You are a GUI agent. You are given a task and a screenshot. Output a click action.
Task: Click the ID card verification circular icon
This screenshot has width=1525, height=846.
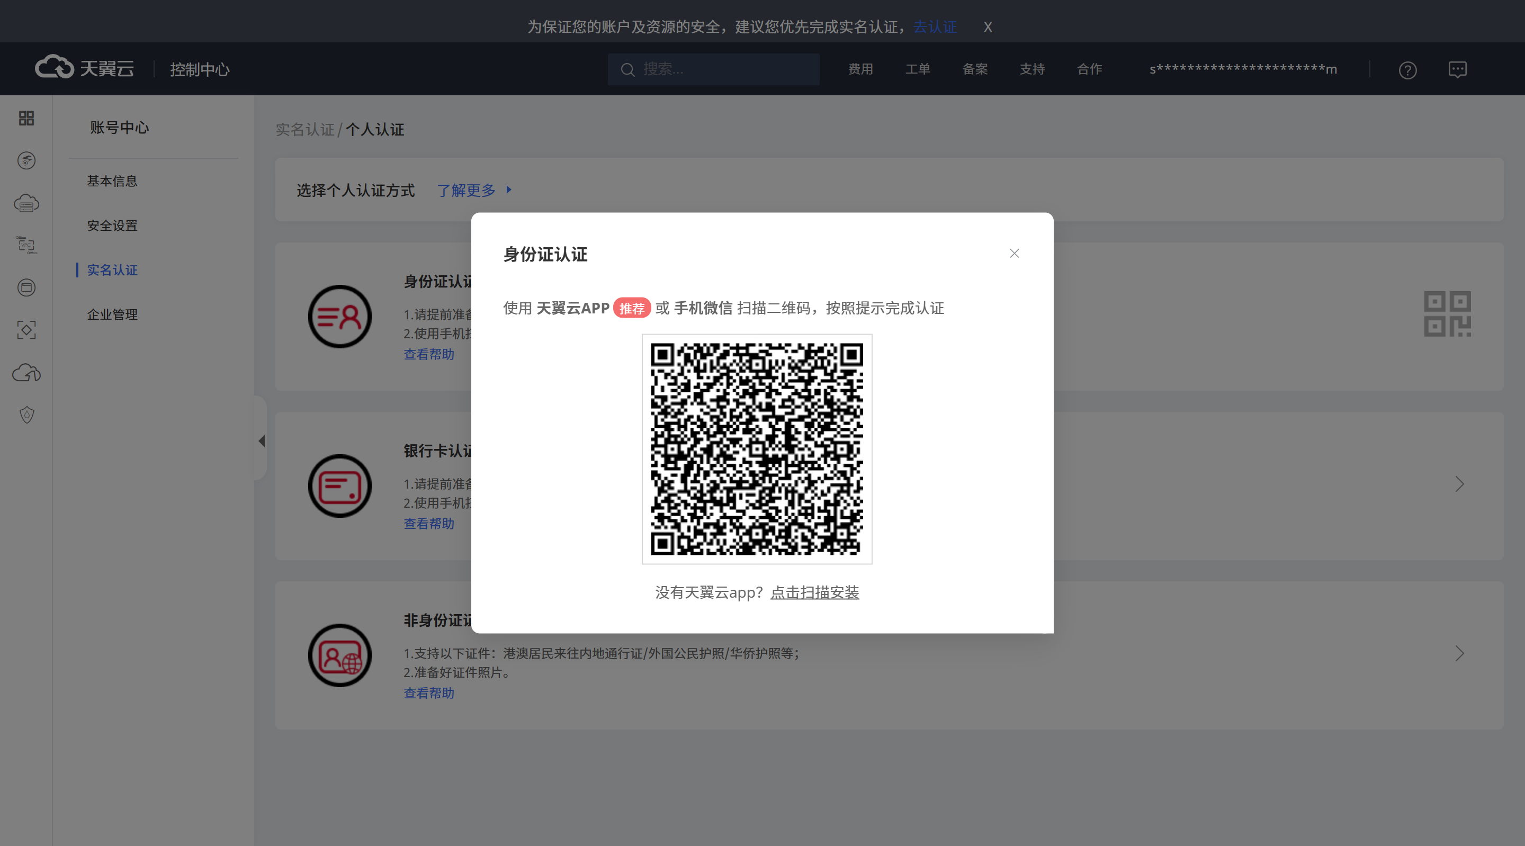click(340, 317)
